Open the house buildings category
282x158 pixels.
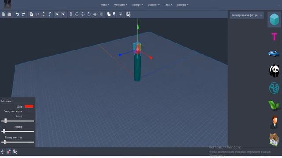point(274,140)
